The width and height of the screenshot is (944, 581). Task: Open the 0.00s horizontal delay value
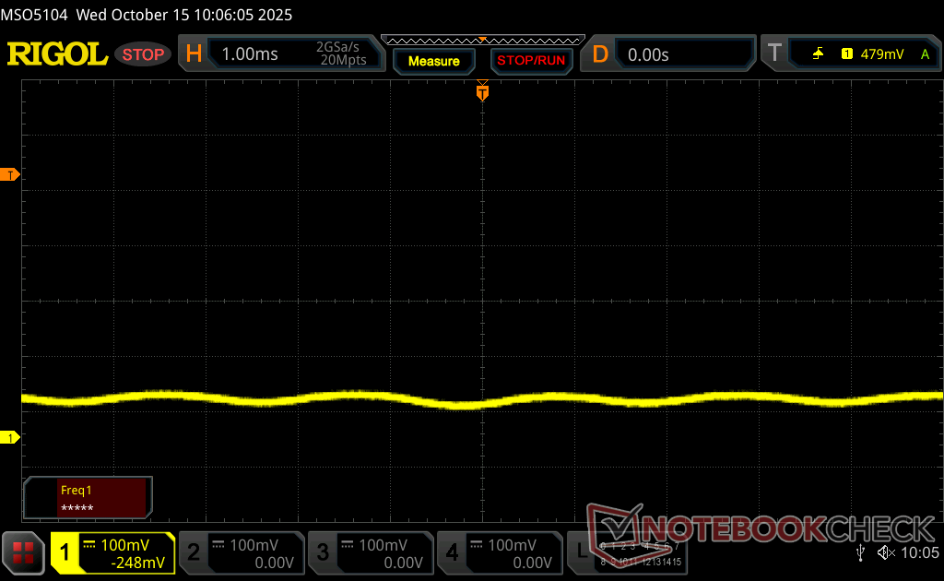650,54
